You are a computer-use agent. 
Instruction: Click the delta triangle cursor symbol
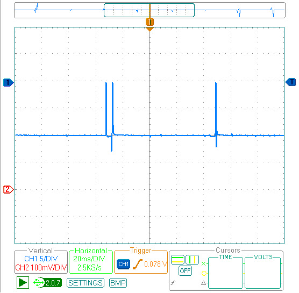point(203,283)
